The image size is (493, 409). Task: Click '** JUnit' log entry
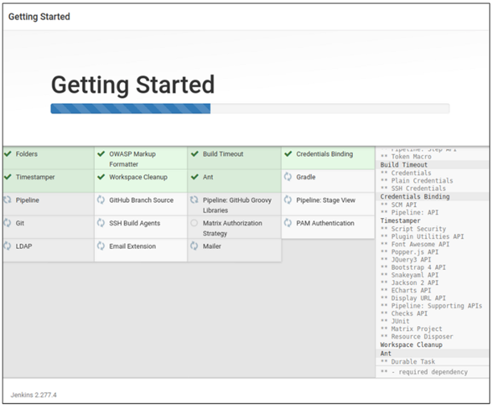395,321
